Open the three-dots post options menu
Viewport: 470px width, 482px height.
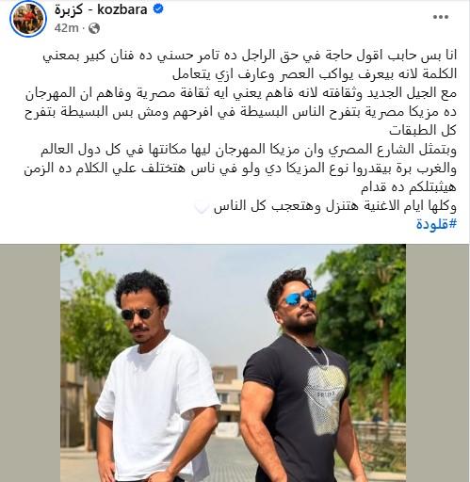pos(441,17)
